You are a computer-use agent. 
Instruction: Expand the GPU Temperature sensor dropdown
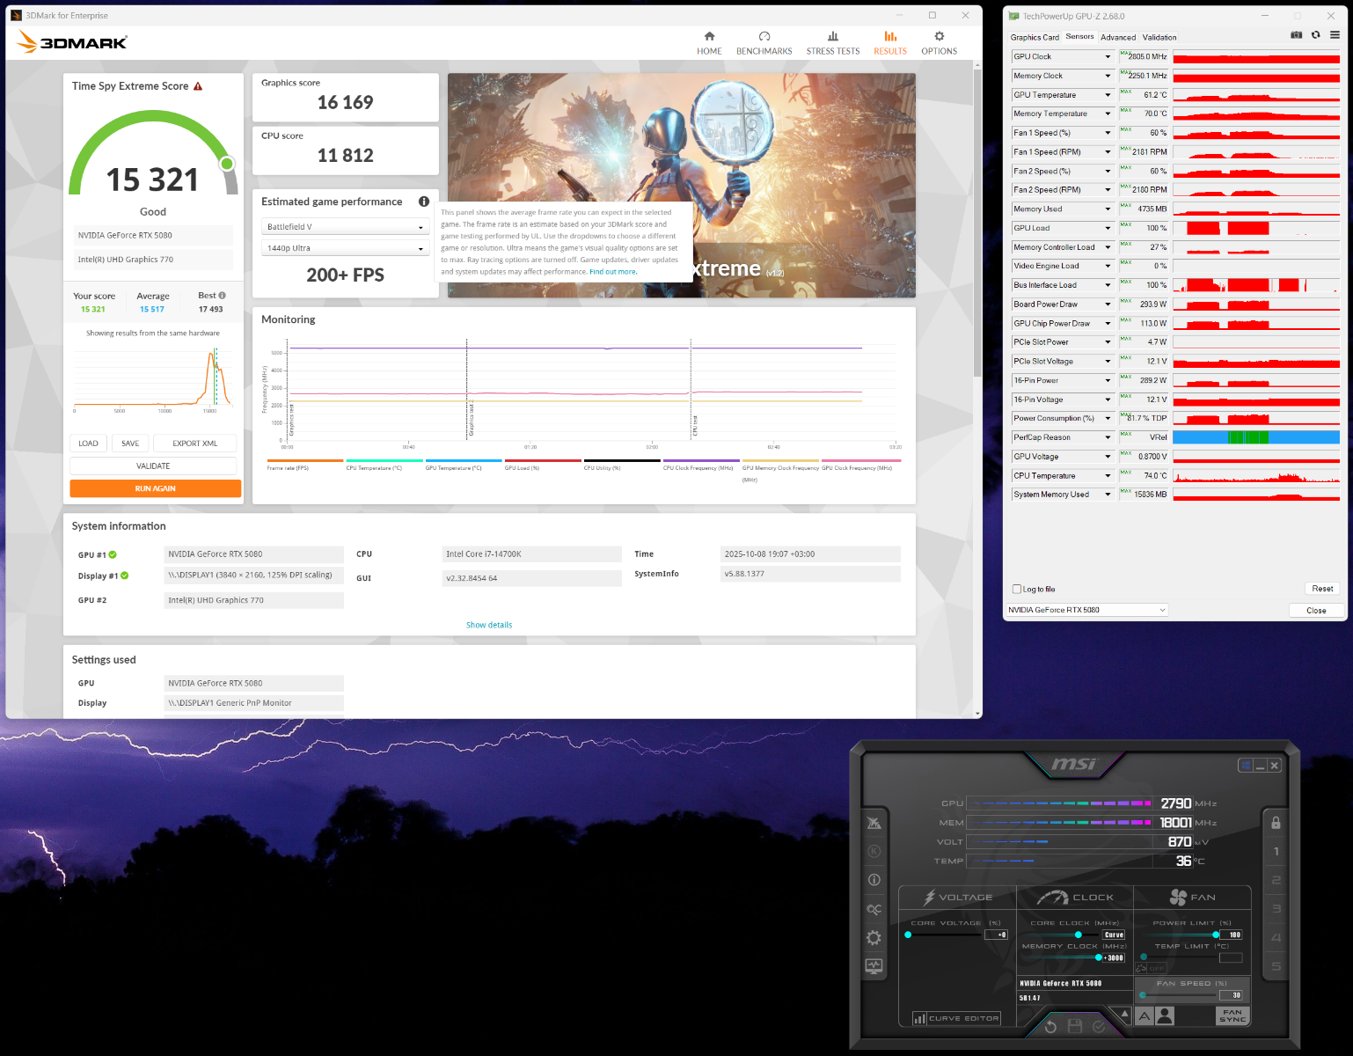[1108, 95]
